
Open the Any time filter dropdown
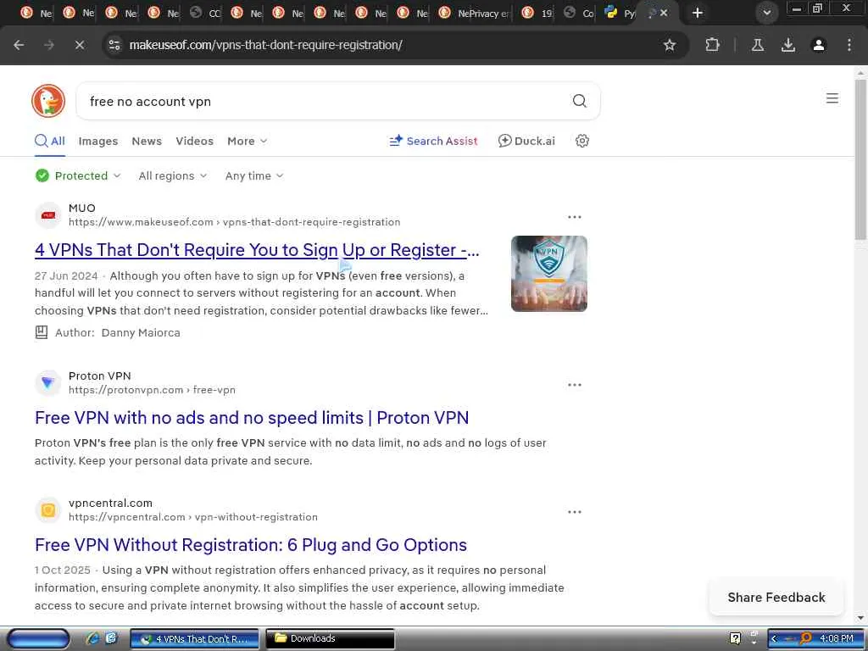(x=254, y=176)
